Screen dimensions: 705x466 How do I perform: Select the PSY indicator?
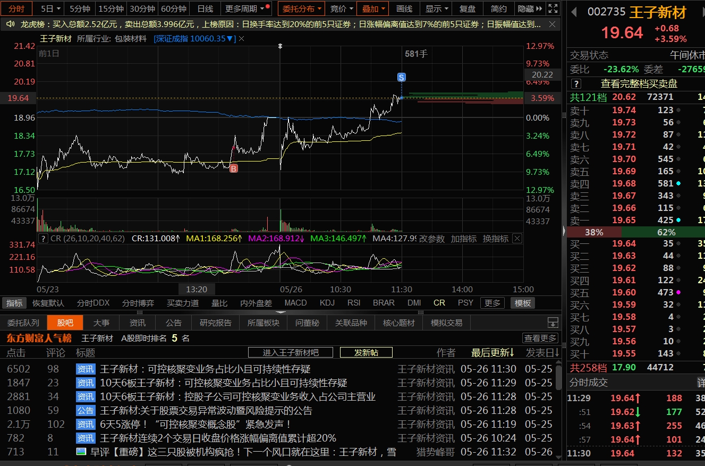465,303
